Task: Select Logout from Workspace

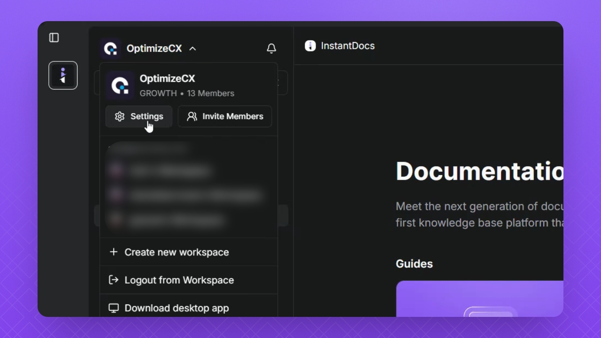Action: [189, 280]
